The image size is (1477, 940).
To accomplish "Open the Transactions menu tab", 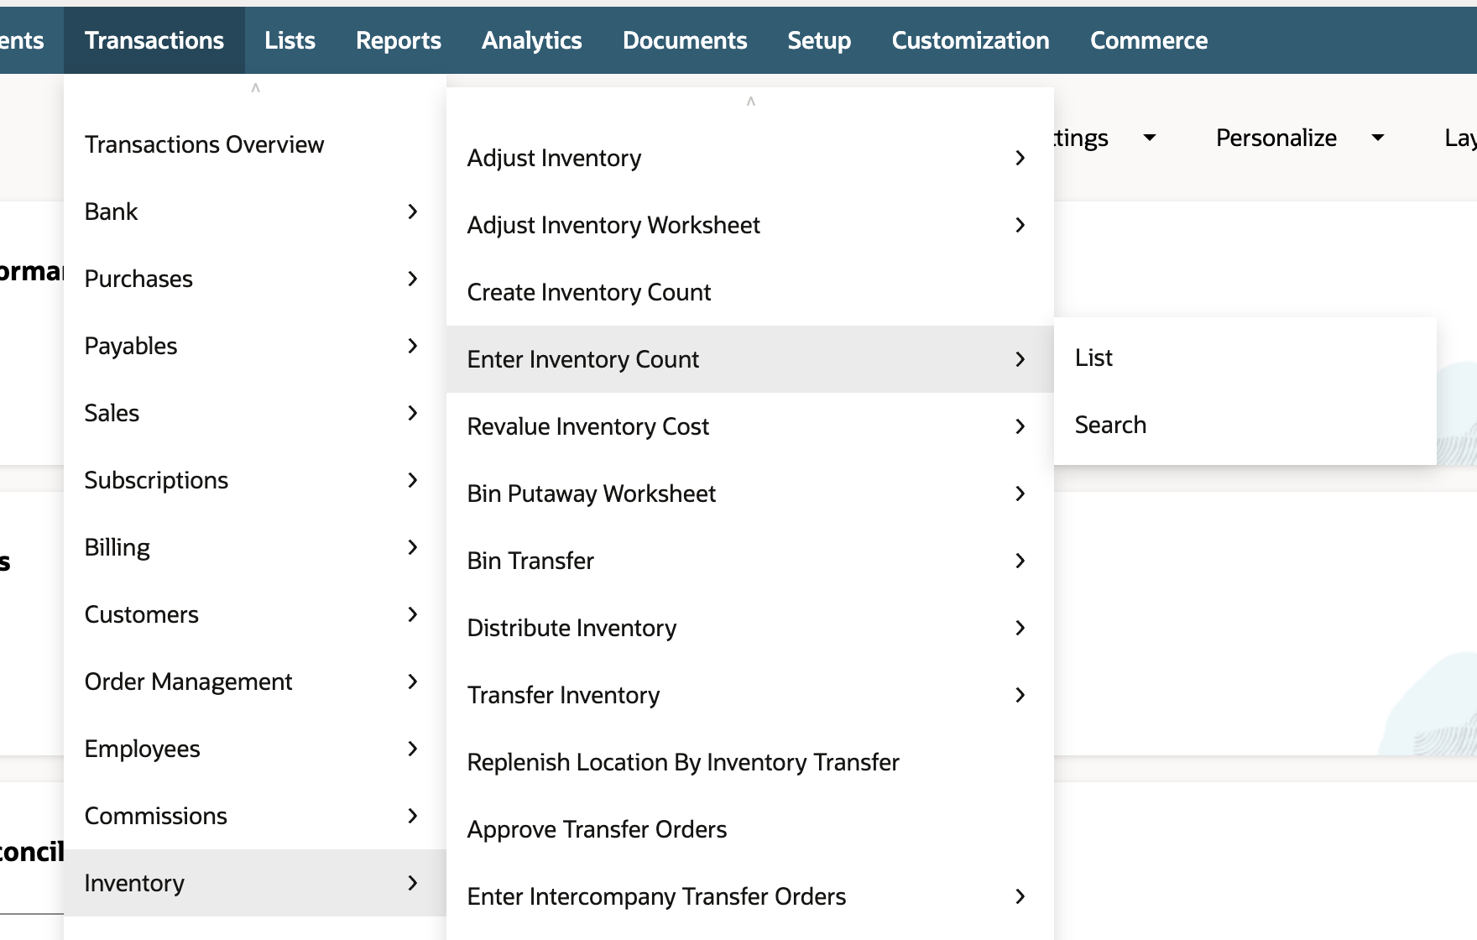I will coord(154,40).
